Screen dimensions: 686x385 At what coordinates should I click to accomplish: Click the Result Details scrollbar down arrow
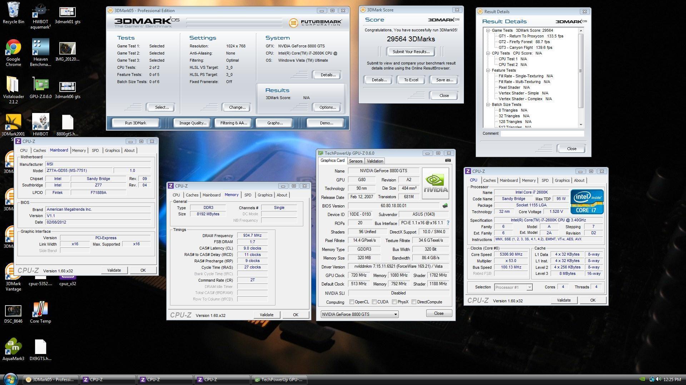tap(581, 125)
